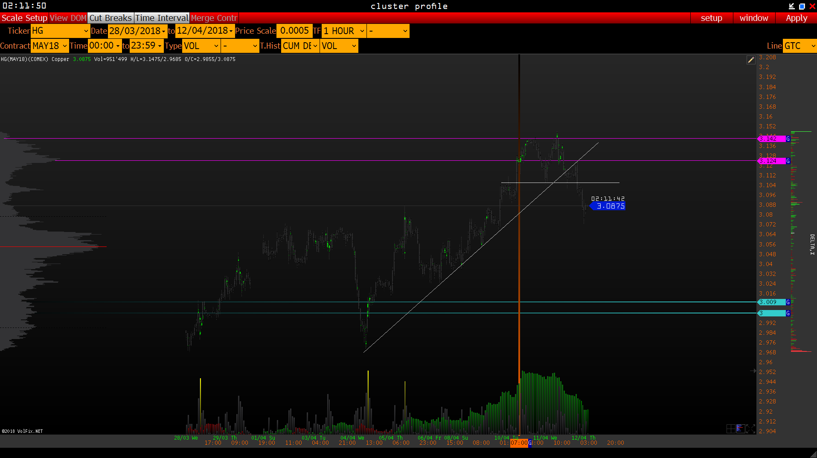
Task: Expand the TF 1 HOUR timeframe dropdown
Action: click(344, 31)
